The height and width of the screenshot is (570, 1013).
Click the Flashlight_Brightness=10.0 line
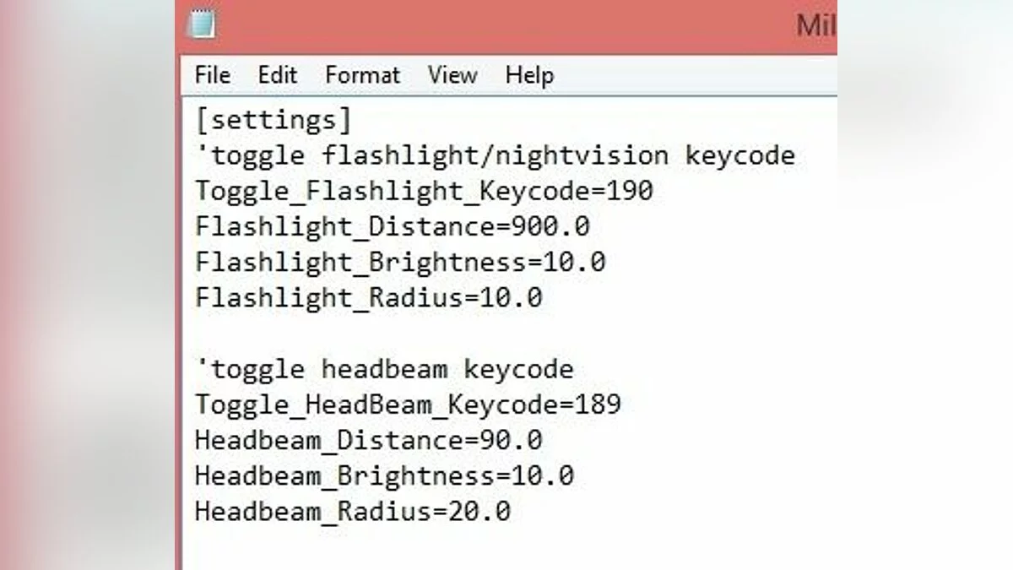pos(400,262)
